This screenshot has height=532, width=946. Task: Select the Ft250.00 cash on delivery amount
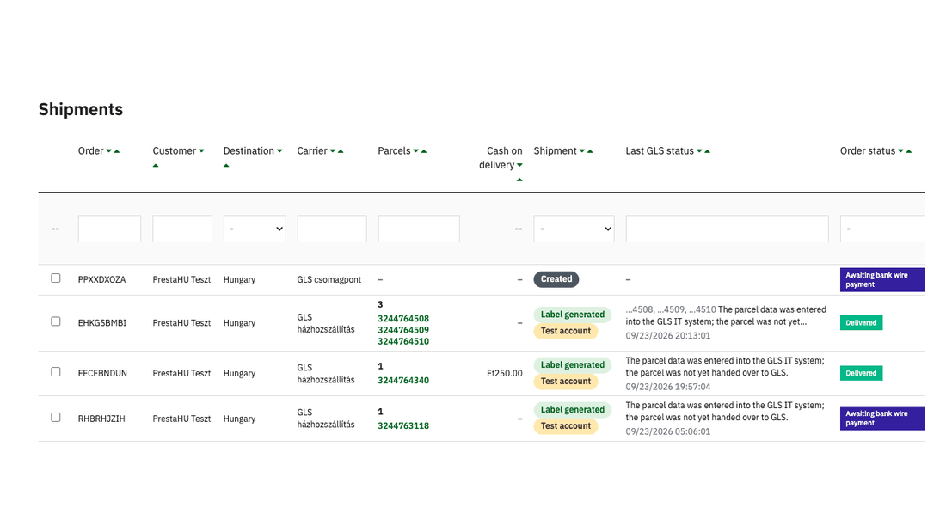click(x=504, y=373)
